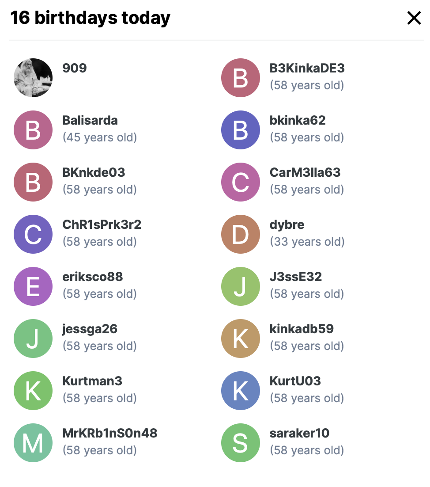Open dybre's brown D avatar
The height and width of the screenshot is (487, 430).
coord(240,234)
